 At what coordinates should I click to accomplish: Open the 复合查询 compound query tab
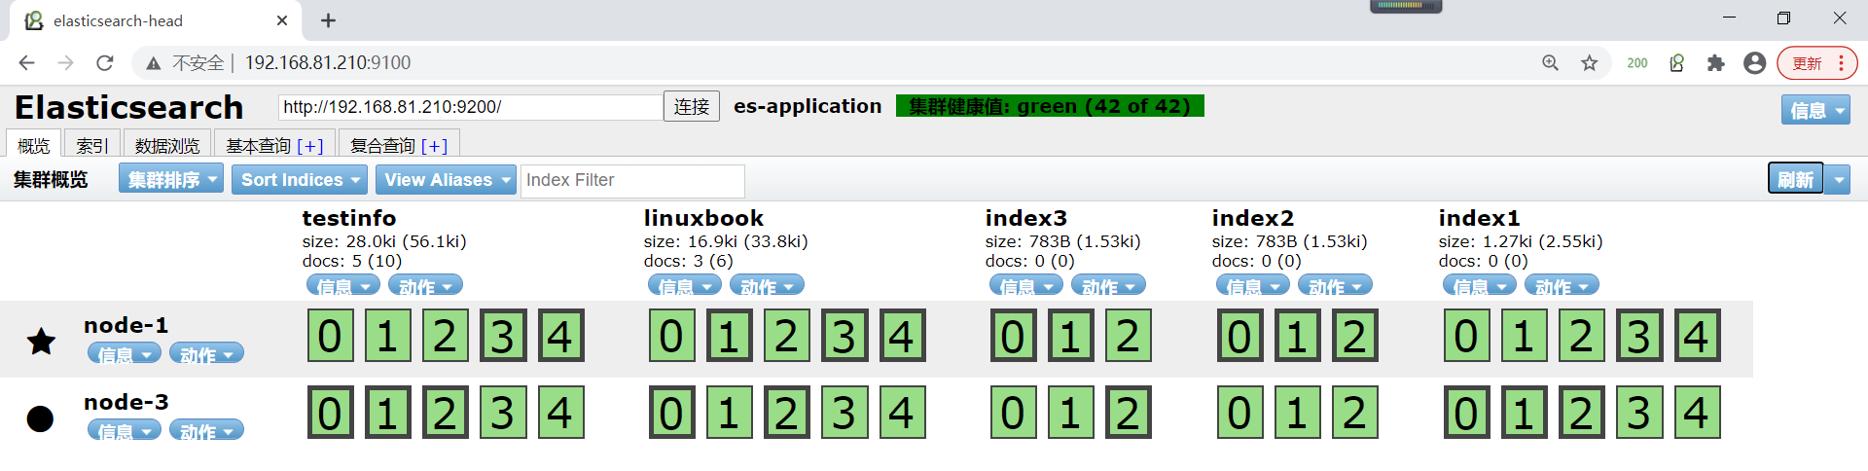point(399,144)
